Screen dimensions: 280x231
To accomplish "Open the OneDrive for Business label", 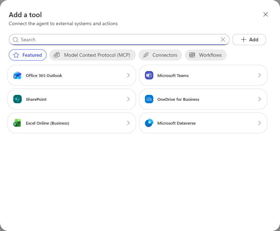I will (178, 99).
